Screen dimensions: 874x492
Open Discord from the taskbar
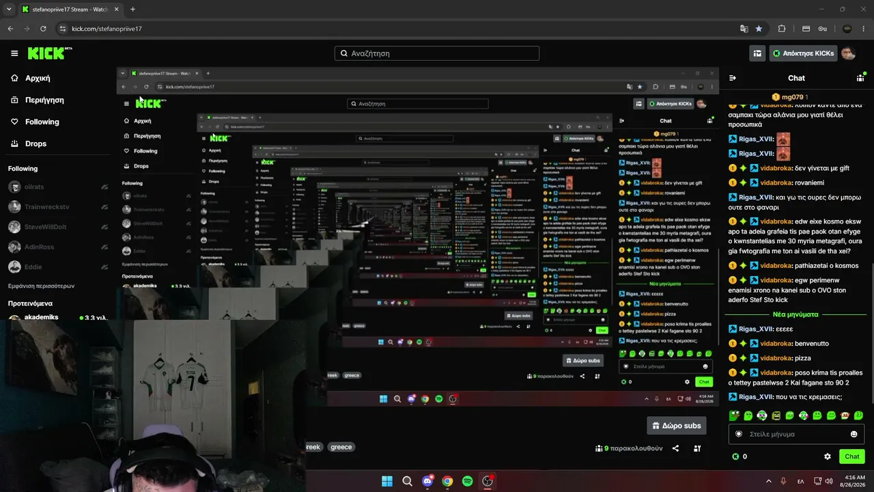click(427, 481)
